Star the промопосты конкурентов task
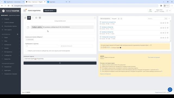The width and height of the screenshot is (174, 98). (161, 23)
